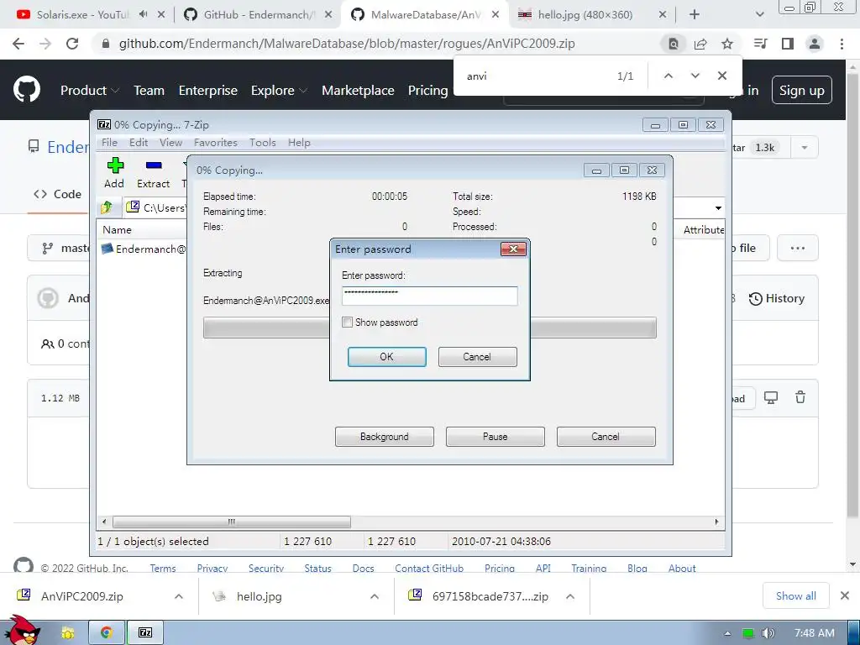The image size is (860, 645).
Task: Open the file History link
Action: point(777,298)
